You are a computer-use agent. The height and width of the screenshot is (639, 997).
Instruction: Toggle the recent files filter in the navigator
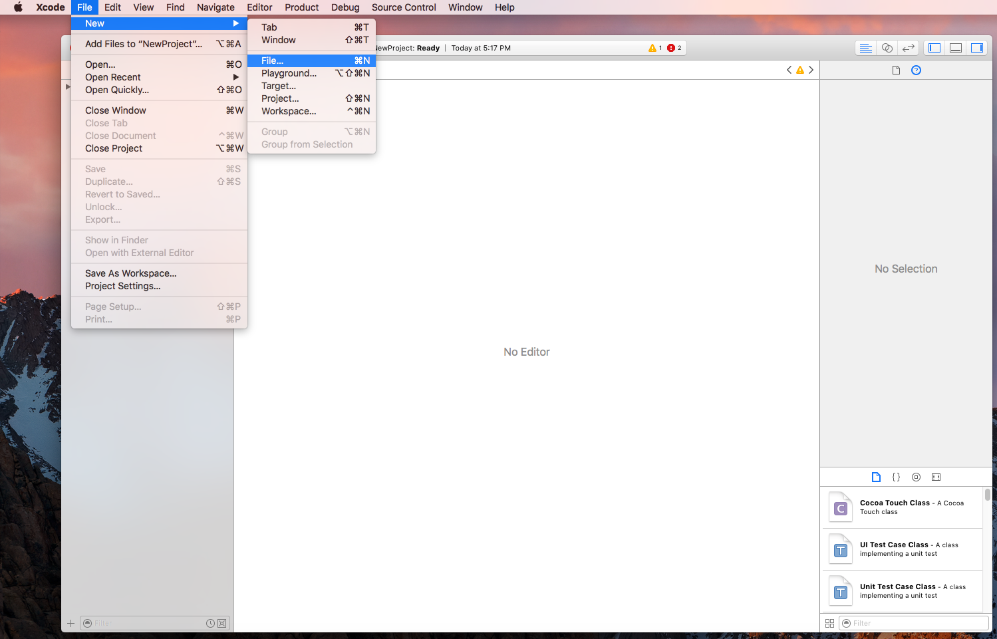(x=210, y=623)
